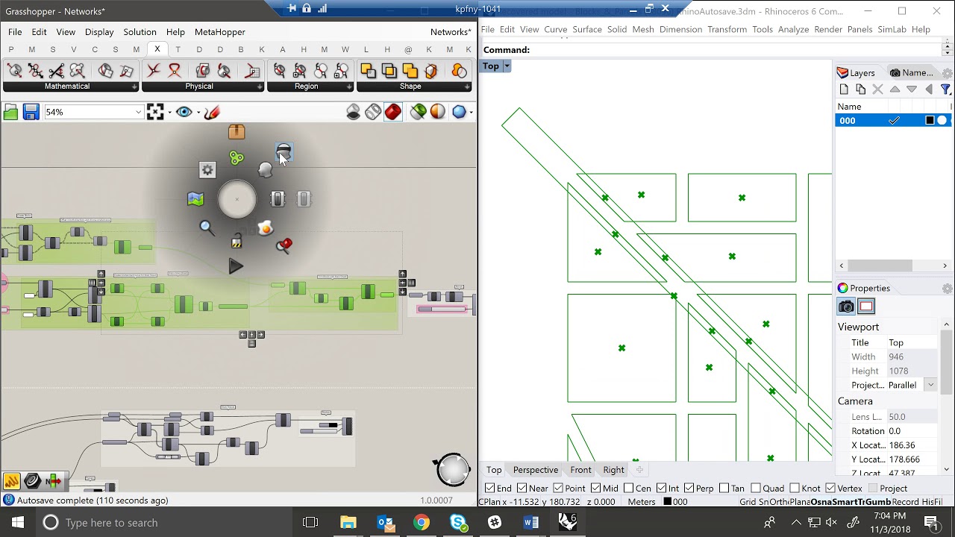Click the Zoom Extents icon on the canvas toolbar

(x=155, y=113)
